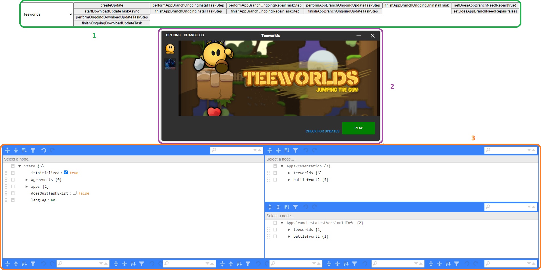Open filter transform in the State panel toolbar

33,150
